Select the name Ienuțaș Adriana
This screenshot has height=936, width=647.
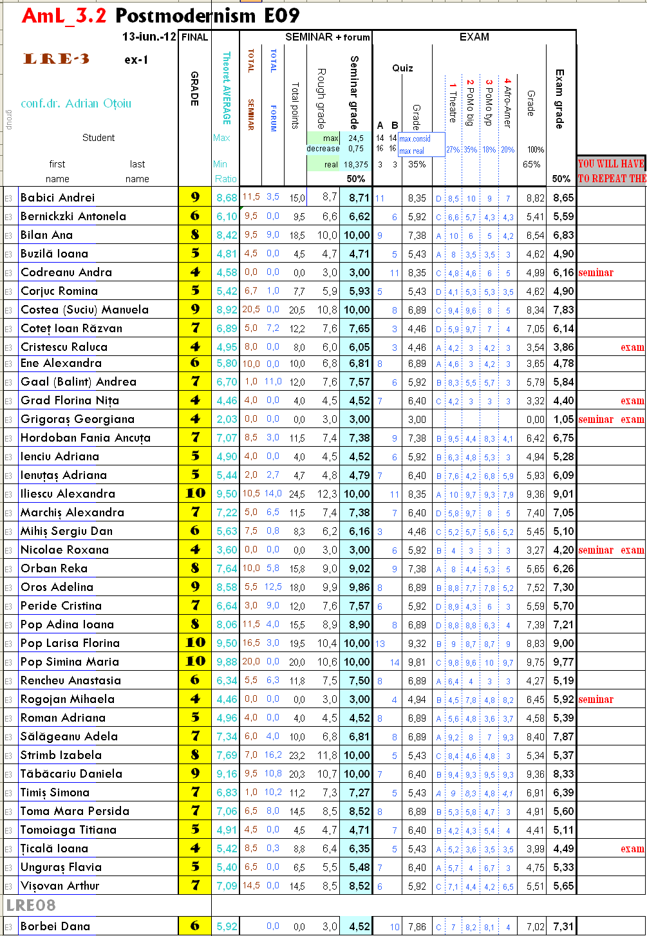[x=64, y=475]
